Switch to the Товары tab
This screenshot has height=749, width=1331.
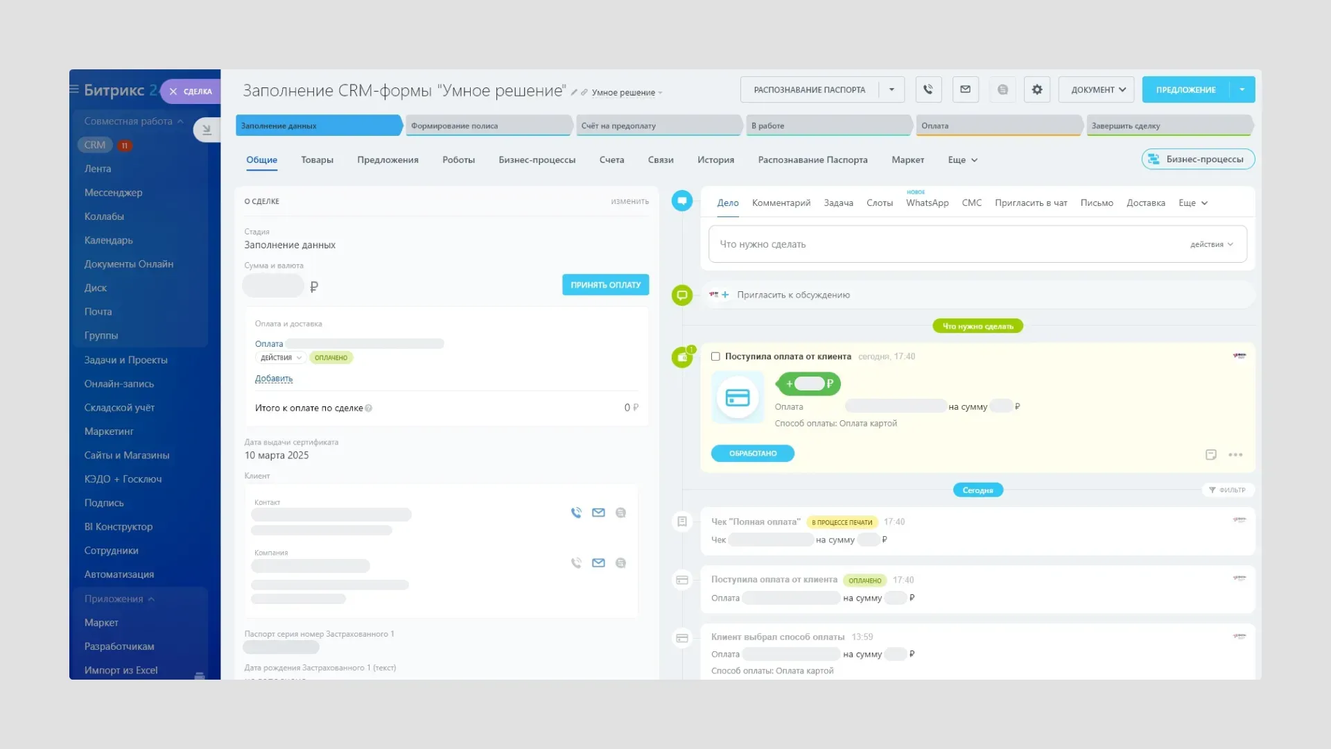(317, 160)
